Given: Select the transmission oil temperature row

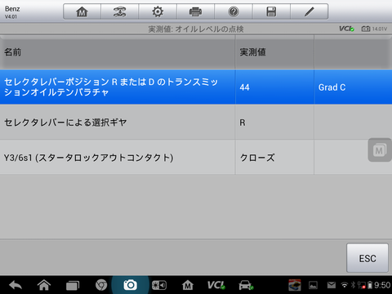Looking at the screenshot, I should click(x=196, y=87).
